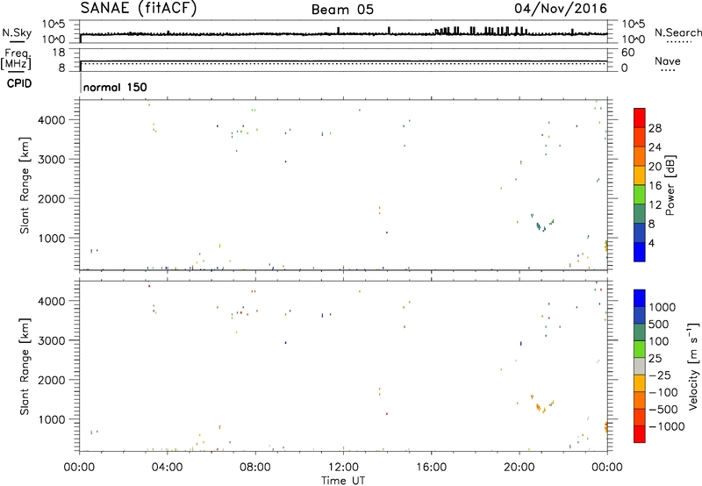Click the '08:00' time axis tick label
This screenshot has height=486, width=702.
pos(255,468)
